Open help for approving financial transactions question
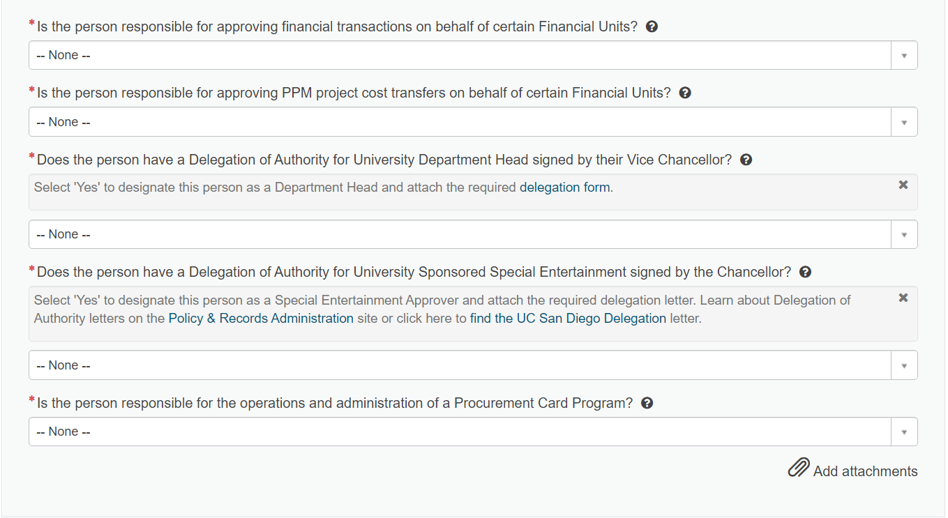Screen dimensions: 948x518 [652, 26]
